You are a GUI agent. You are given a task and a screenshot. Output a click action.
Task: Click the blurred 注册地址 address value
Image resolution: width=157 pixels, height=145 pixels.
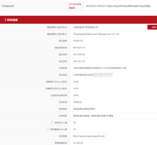(x=100, y=68)
